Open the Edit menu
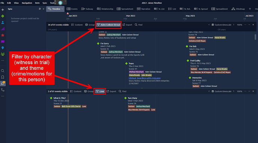This screenshot has width=258, height=143. 9,3
